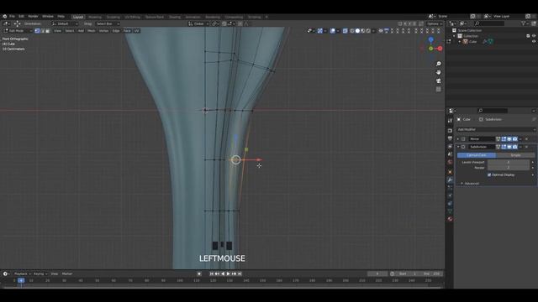This screenshot has width=538, height=302.
Task: Open the pivot point dropdown
Action: point(215,23)
